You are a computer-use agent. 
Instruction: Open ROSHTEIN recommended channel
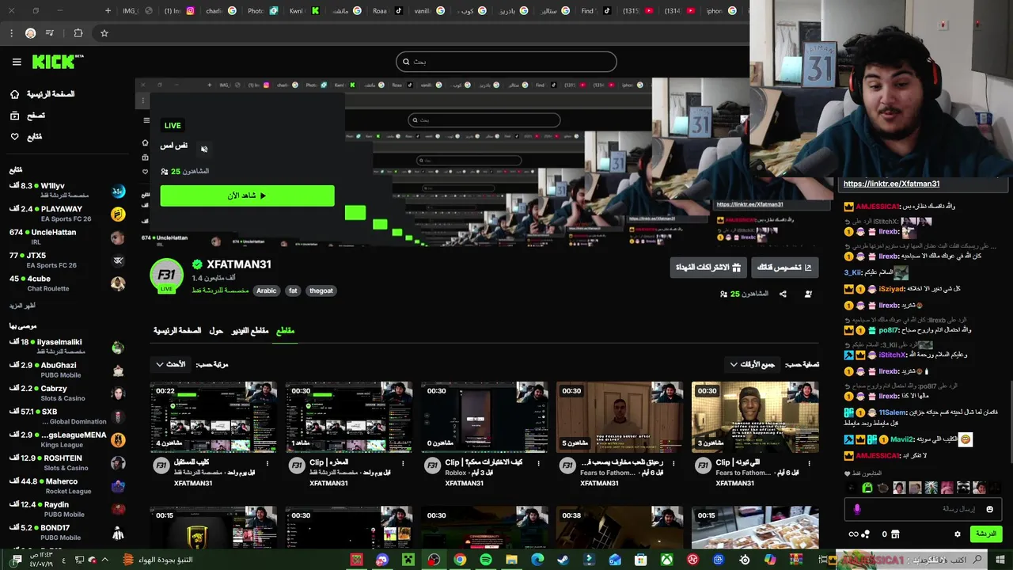tap(67, 462)
